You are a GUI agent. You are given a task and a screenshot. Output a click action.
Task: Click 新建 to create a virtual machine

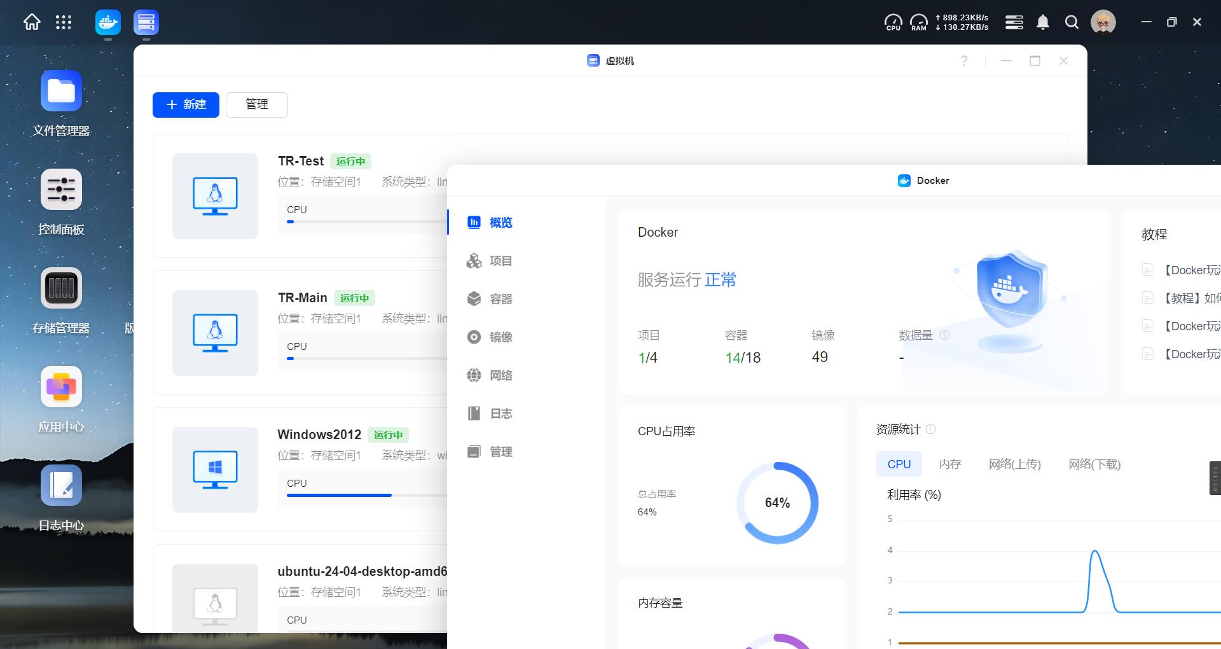pos(186,104)
